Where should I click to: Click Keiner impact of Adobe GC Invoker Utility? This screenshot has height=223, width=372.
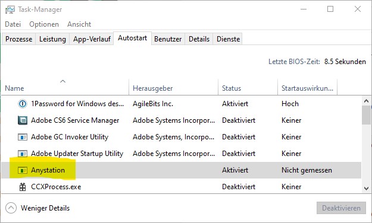click(291, 137)
